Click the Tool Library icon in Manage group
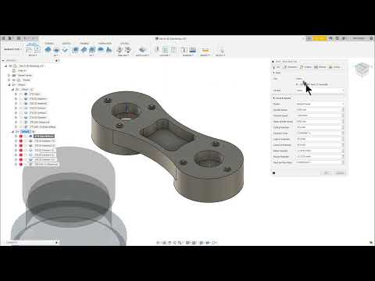The width and height of the screenshot is (375, 281). [184, 49]
